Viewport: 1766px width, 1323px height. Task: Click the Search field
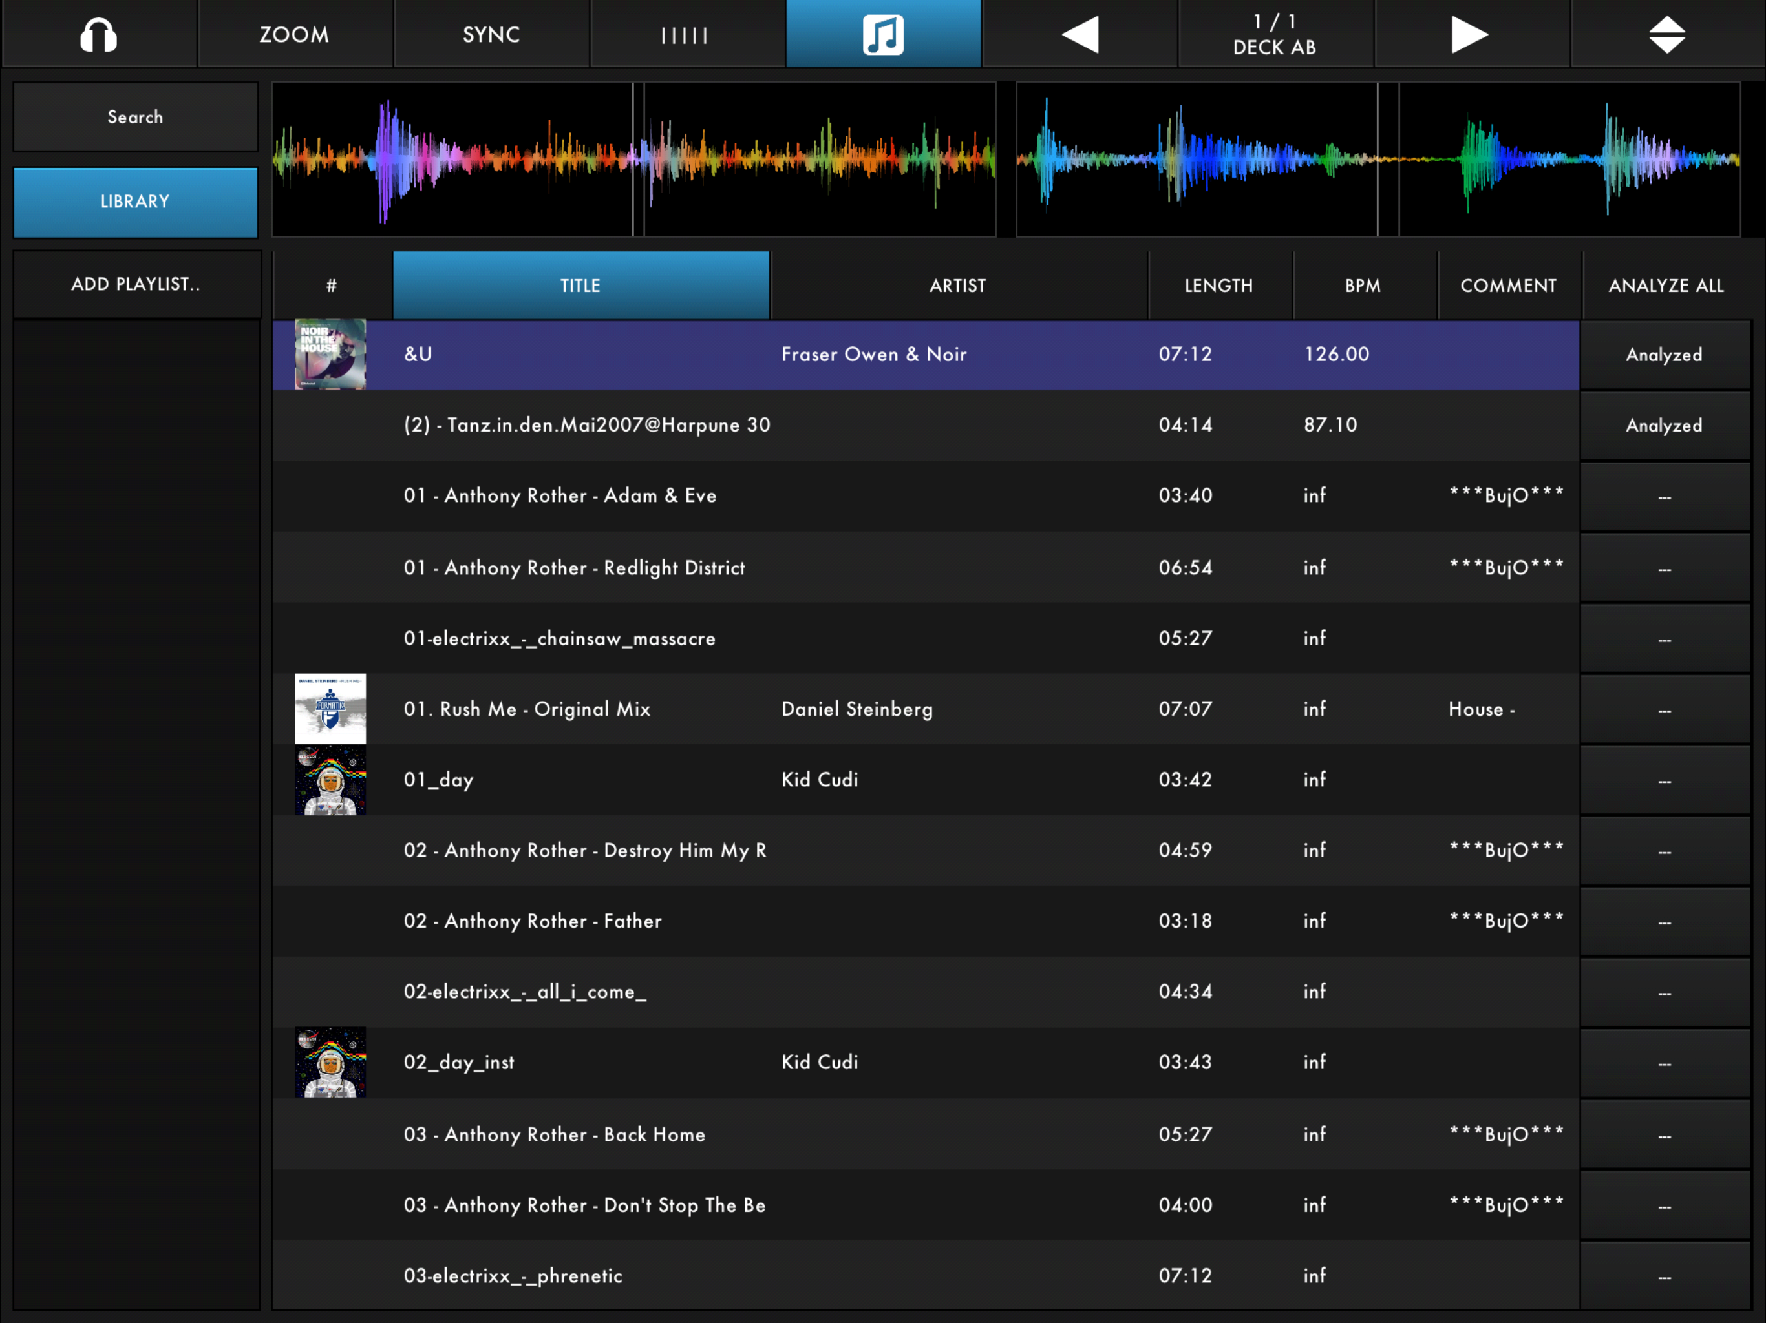pos(135,118)
